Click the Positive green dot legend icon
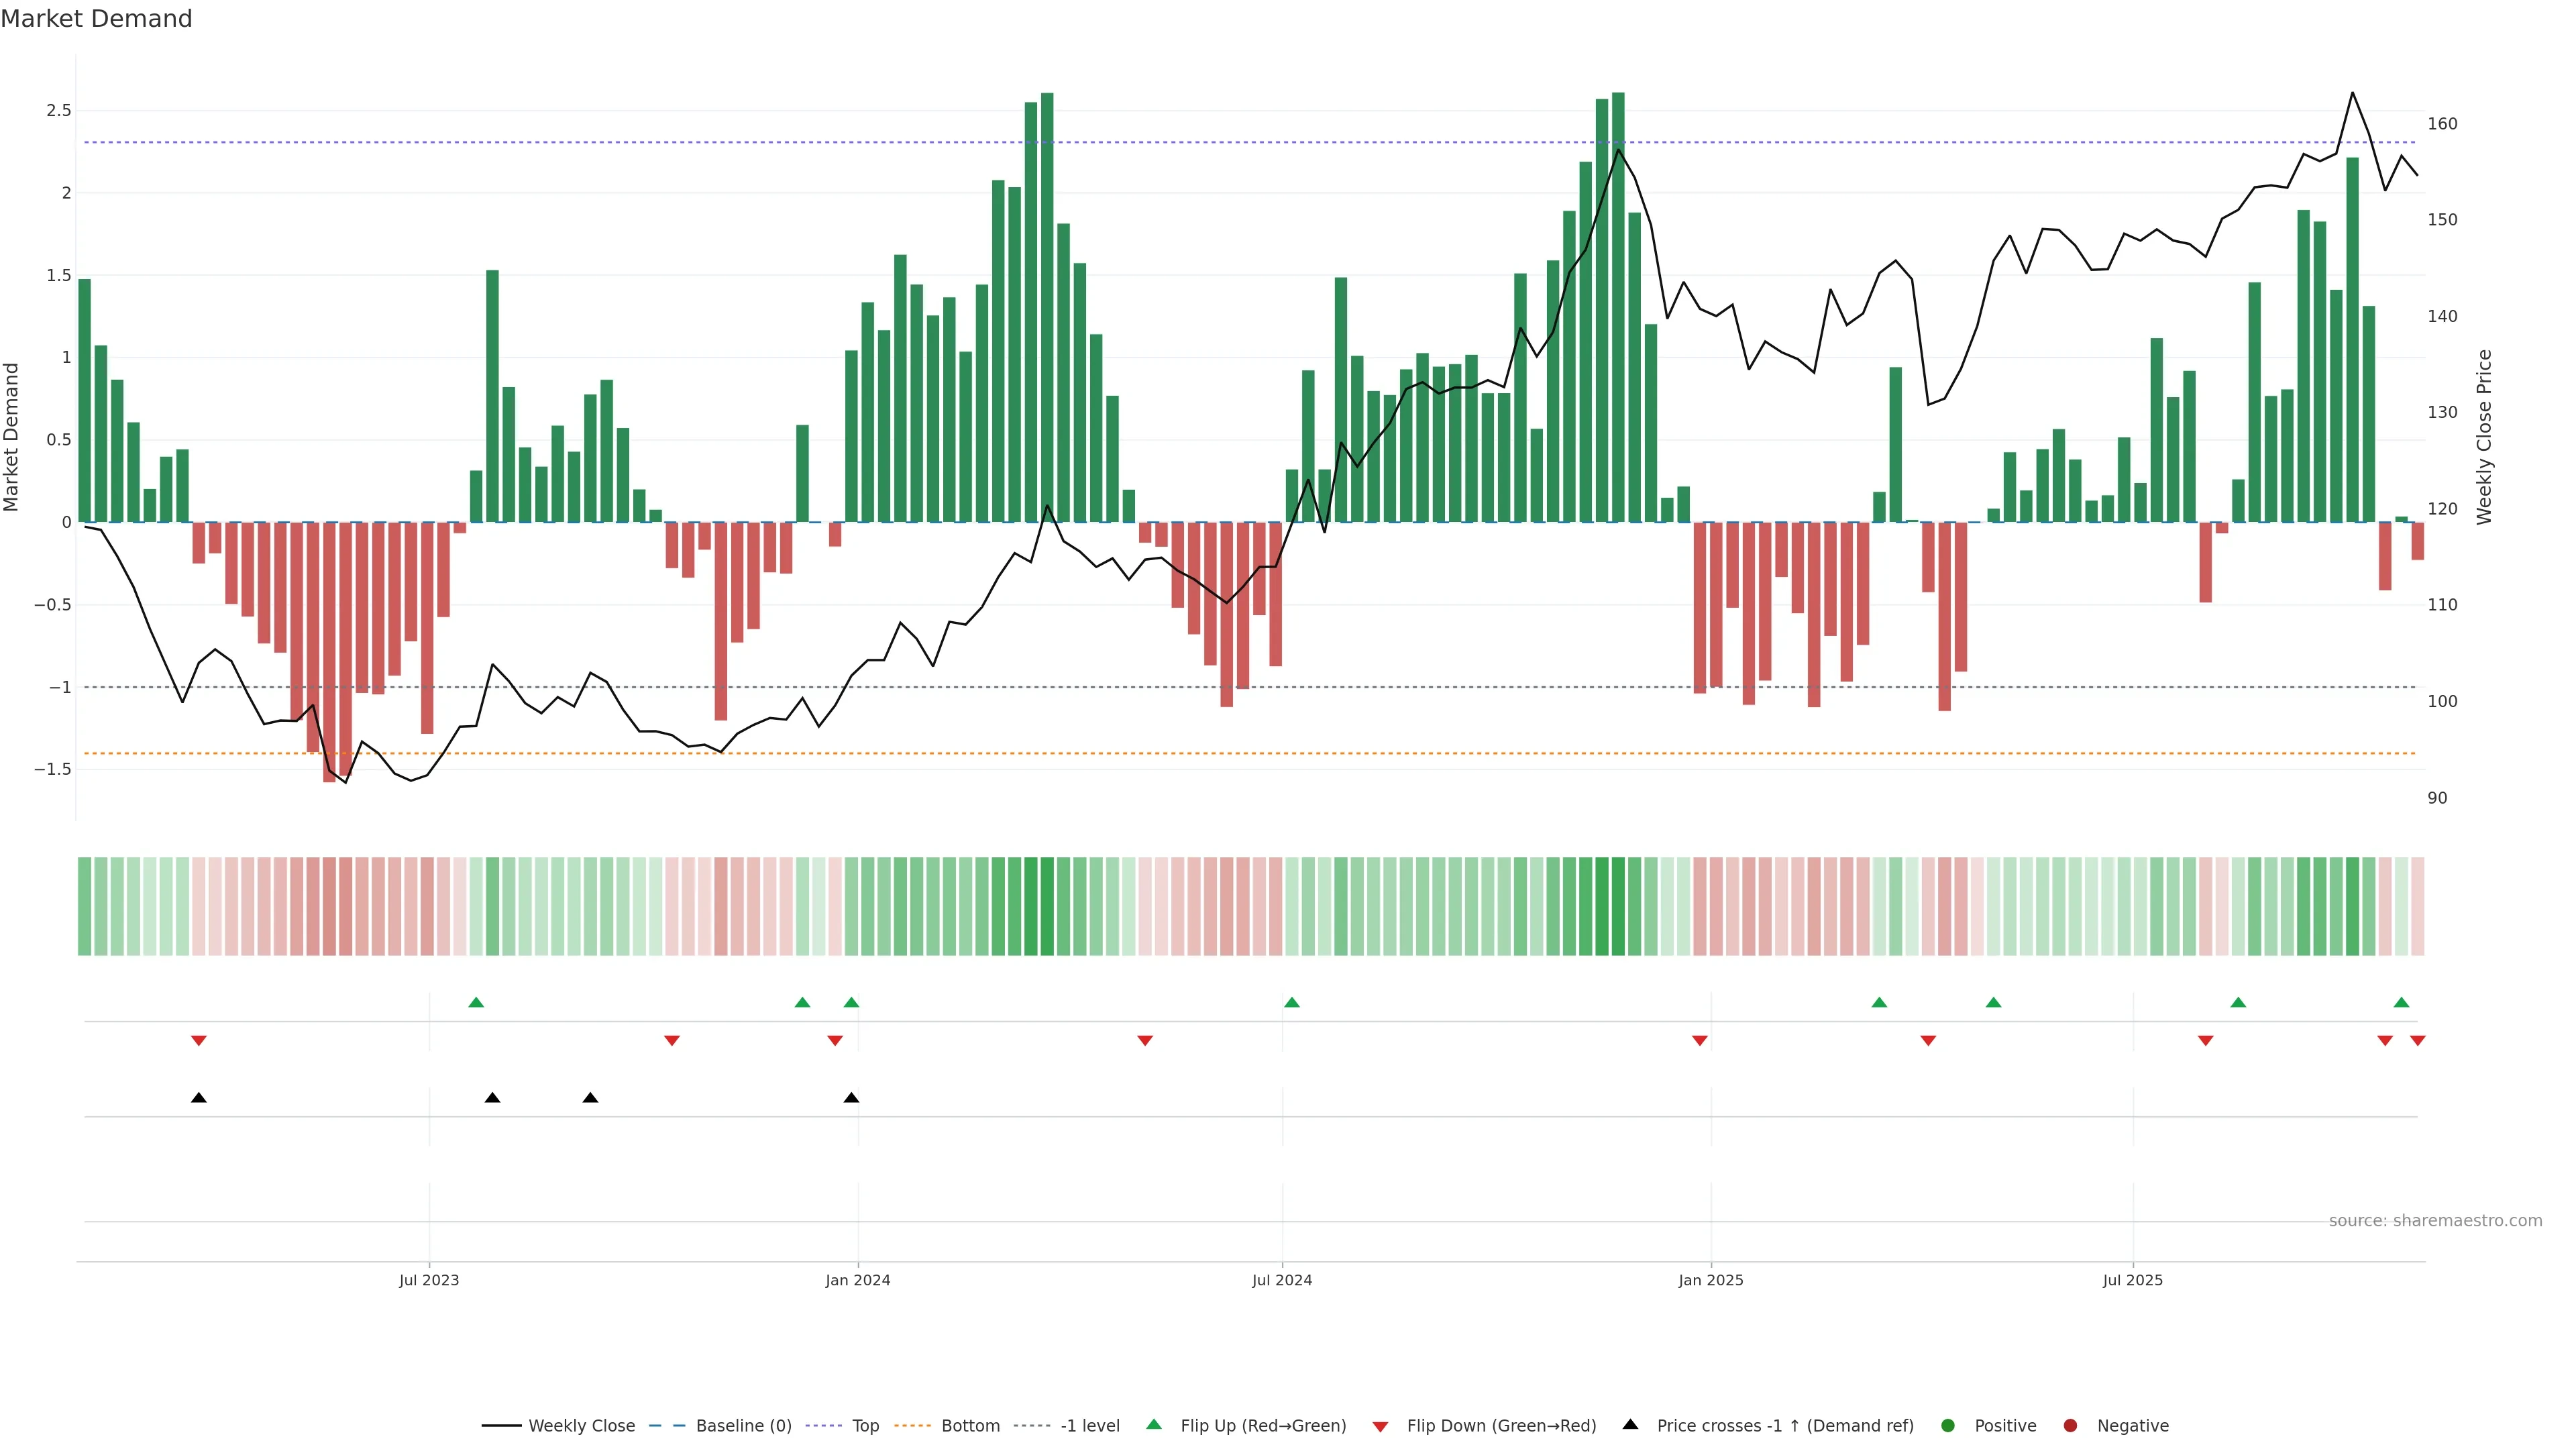 [1947, 1426]
